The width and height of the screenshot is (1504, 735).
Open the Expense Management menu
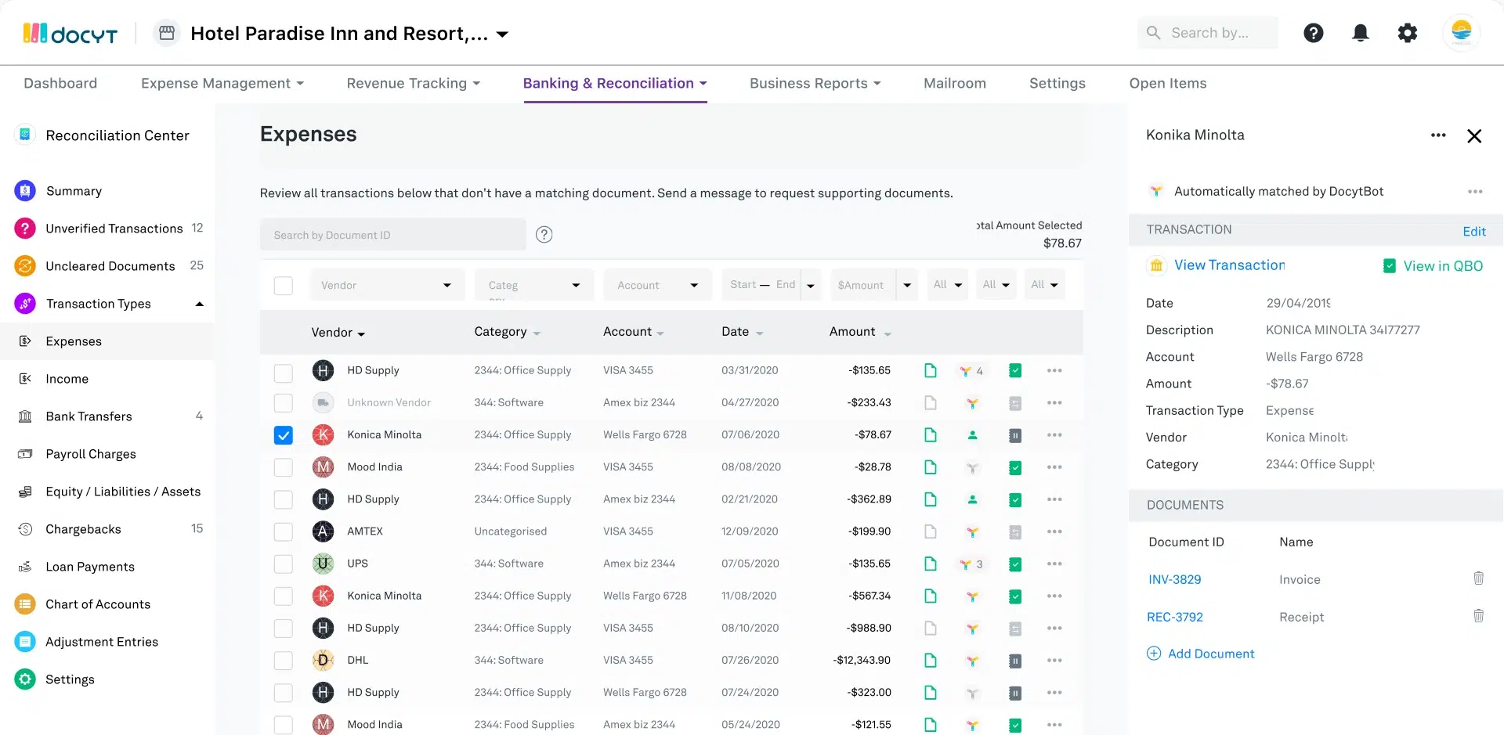click(x=222, y=83)
